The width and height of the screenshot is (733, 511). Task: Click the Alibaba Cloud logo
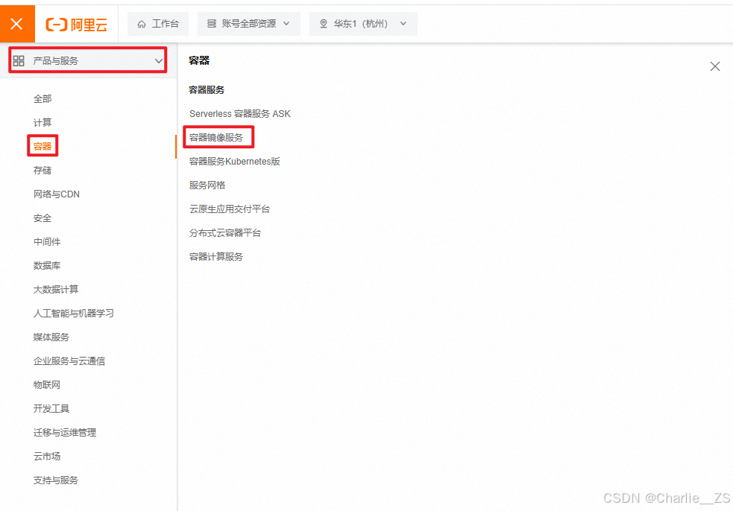tap(77, 25)
